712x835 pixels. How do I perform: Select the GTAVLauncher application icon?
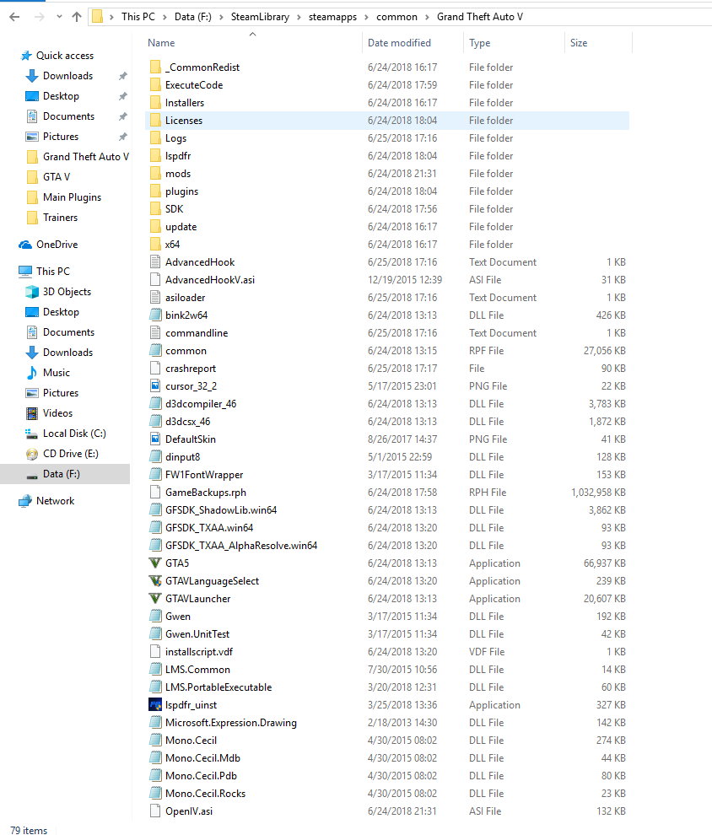155,599
